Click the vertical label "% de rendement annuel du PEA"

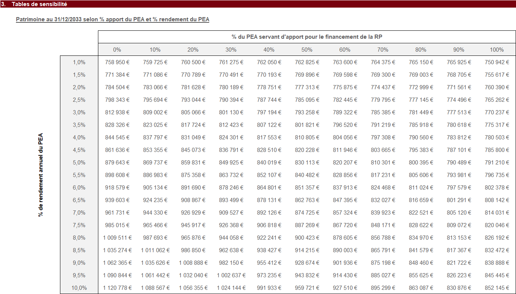[x=41, y=175]
